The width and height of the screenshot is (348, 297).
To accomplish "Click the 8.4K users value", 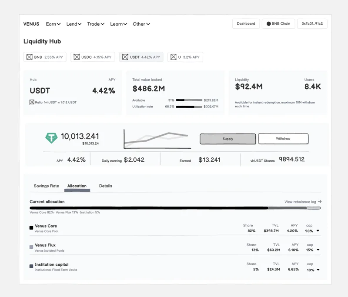I will (x=312, y=87).
